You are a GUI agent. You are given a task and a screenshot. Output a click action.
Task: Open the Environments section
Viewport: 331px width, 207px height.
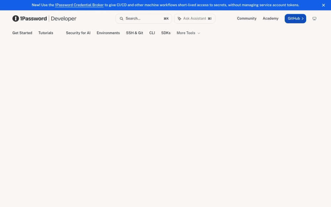point(108,33)
